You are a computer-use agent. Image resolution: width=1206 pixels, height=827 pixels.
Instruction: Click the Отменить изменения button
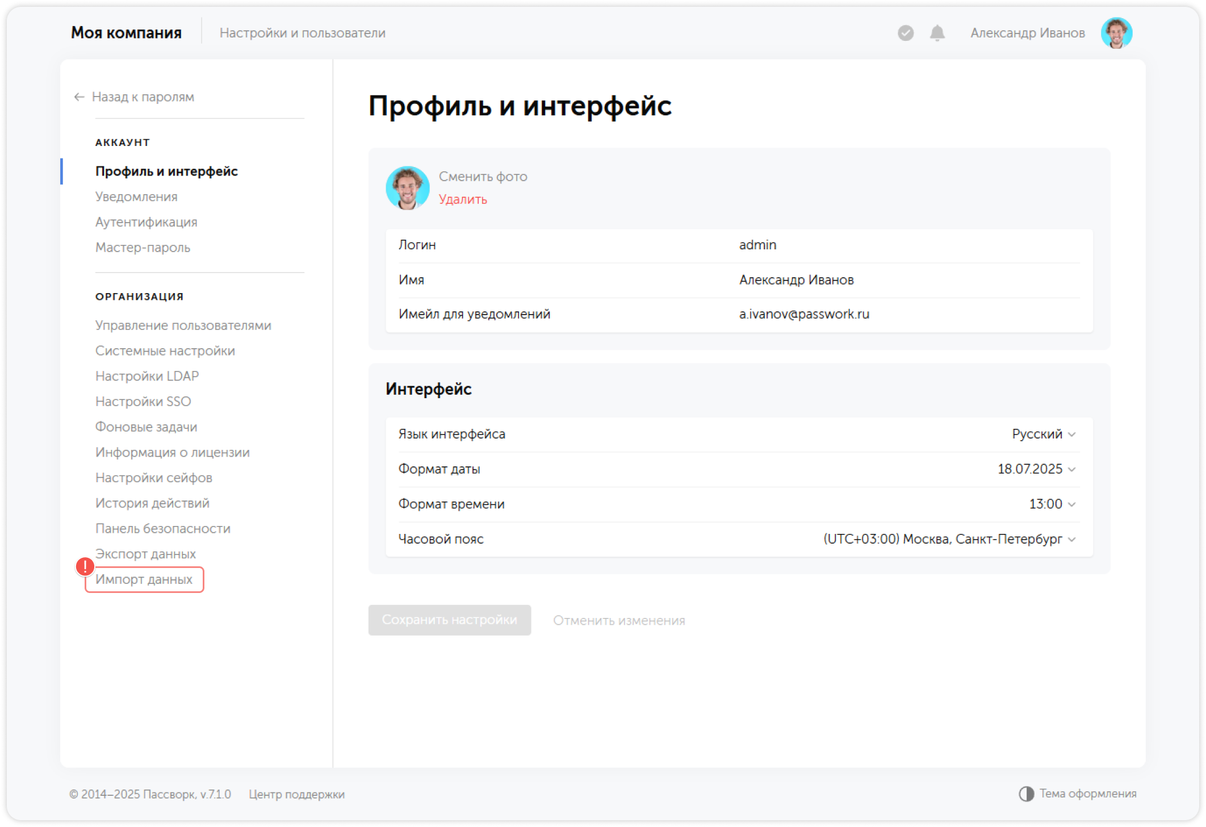(x=618, y=620)
